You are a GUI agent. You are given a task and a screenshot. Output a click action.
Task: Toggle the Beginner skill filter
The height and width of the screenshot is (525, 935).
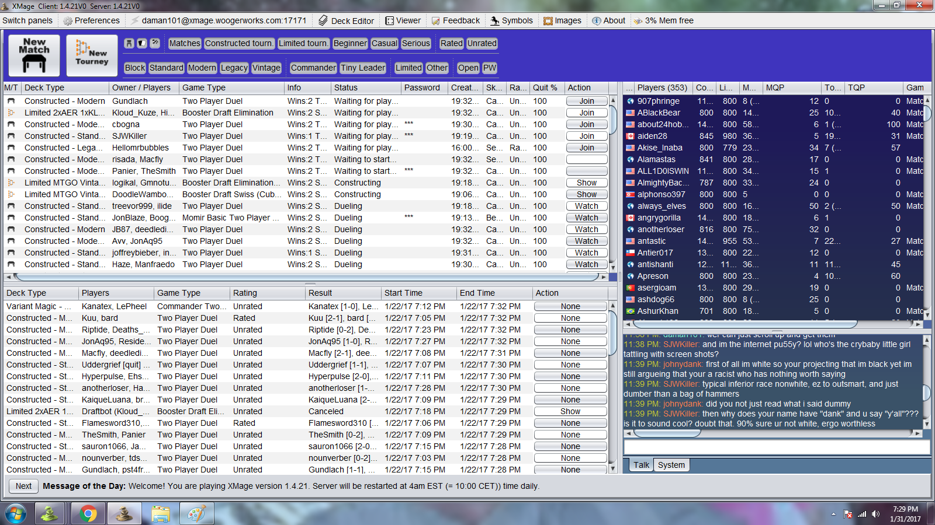(x=350, y=43)
